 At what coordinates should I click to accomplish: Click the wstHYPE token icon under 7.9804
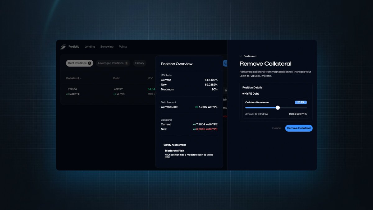[67, 94]
